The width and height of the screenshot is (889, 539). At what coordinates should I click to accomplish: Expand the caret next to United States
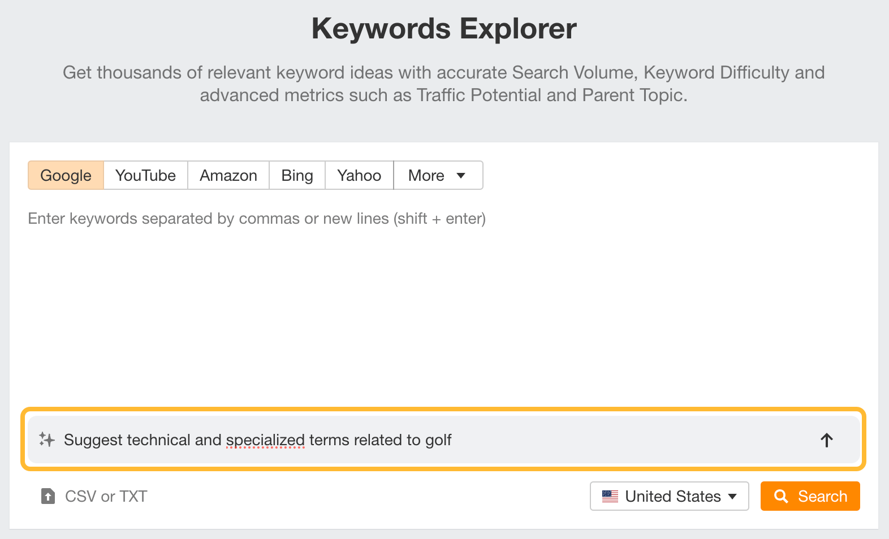pyautogui.click(x=733, y=497)
